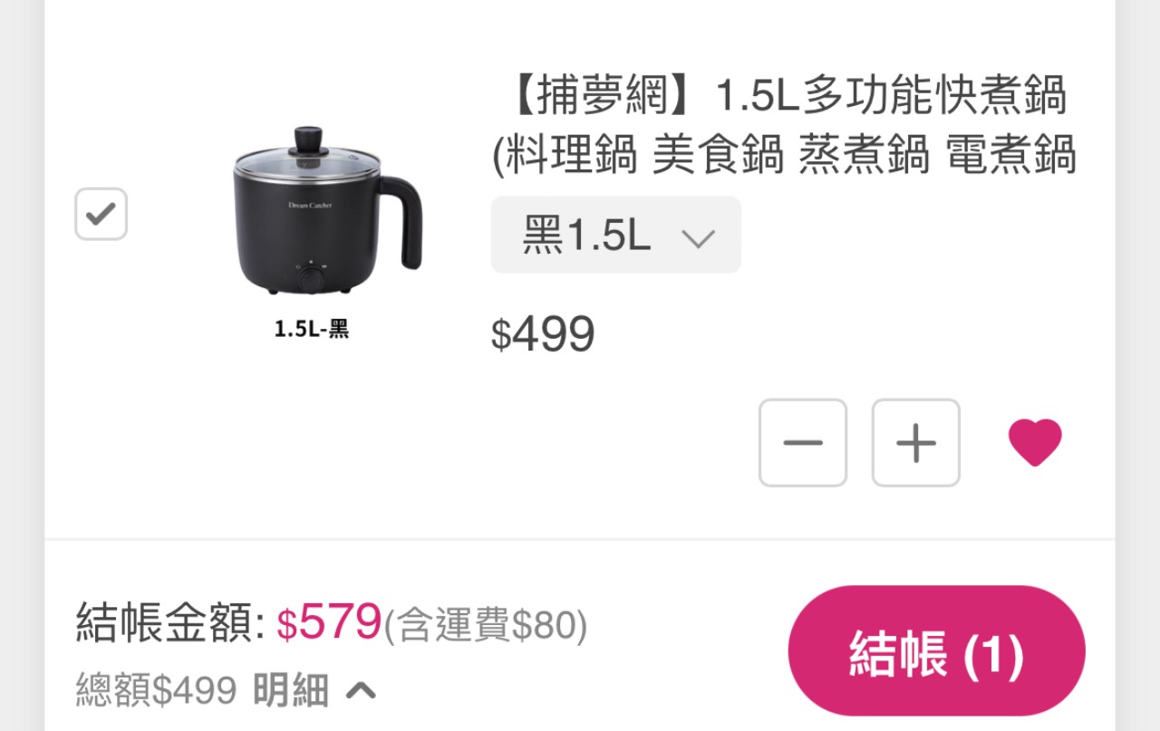
Task: Click the 總額$499 subtotal text
Action: (x=156, y=691)
